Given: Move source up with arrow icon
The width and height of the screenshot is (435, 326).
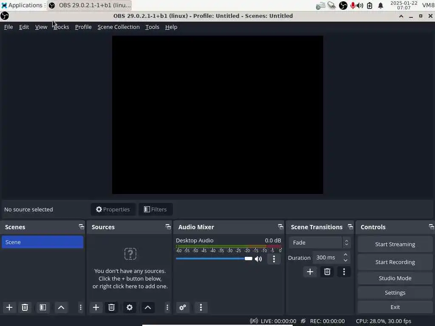Looking at the screenshot, I should [x=148, y=307].
